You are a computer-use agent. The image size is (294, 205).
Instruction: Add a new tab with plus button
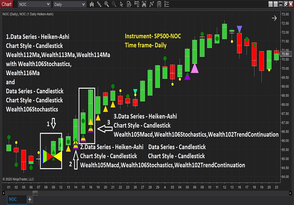tap(30, 199)
